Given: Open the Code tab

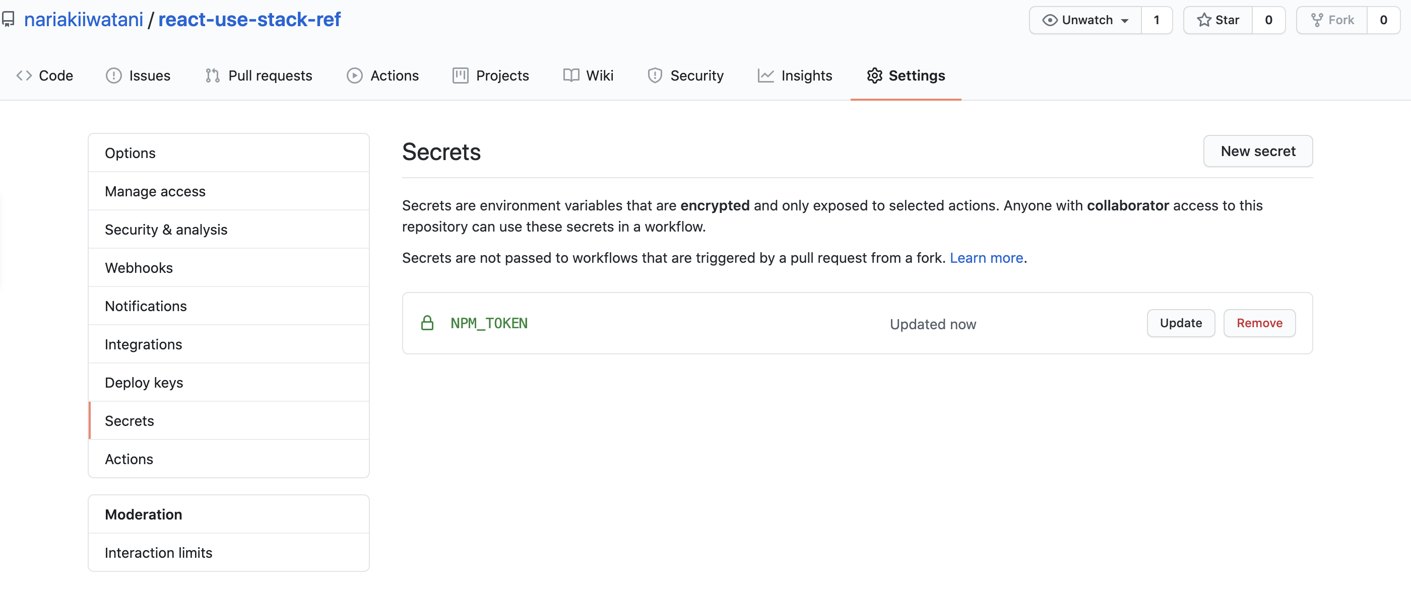Looking at the screenshot, I should point(45,76).
